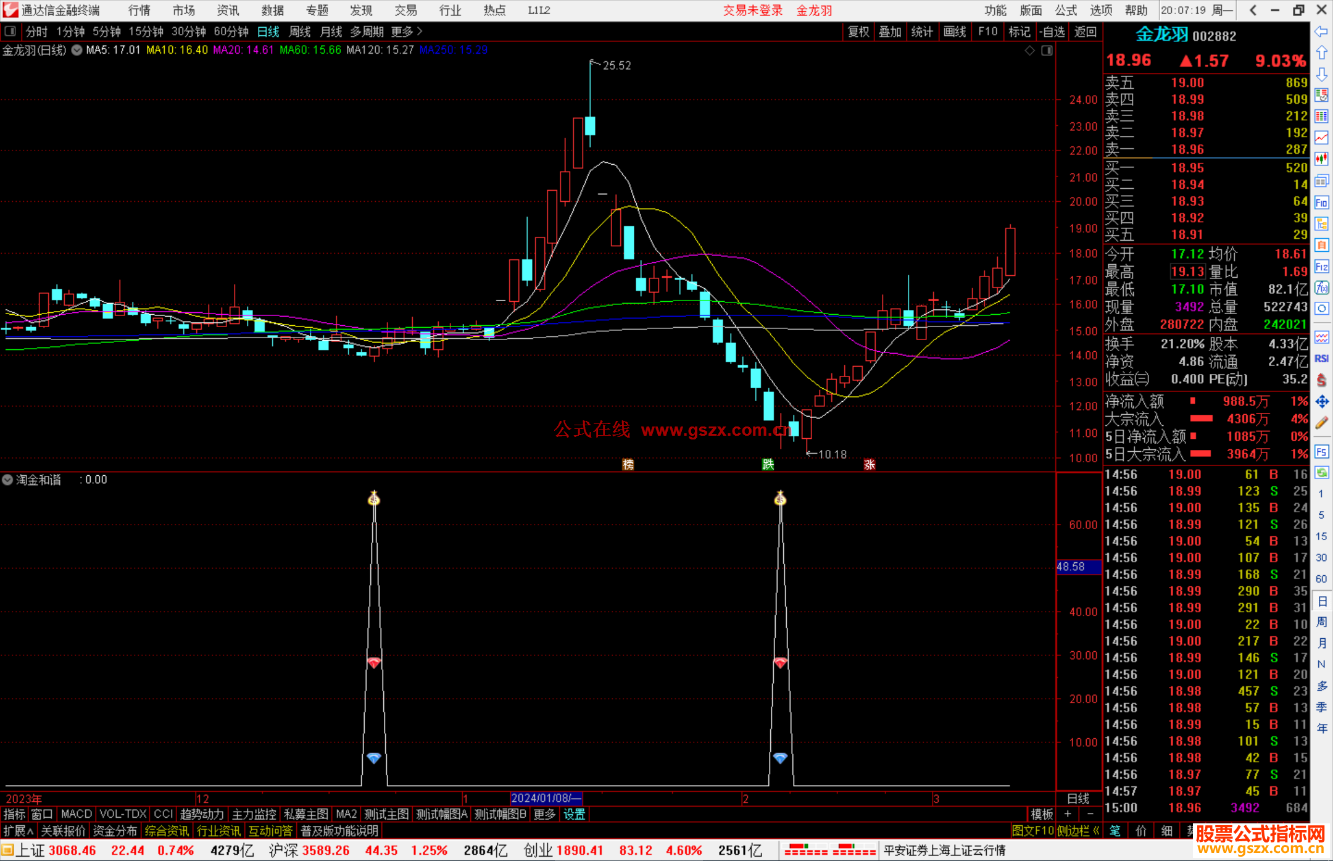The width and height of the screenshot is (1333, 861).
Task: Click the 复权 button above chart
Action: [858, 31]
